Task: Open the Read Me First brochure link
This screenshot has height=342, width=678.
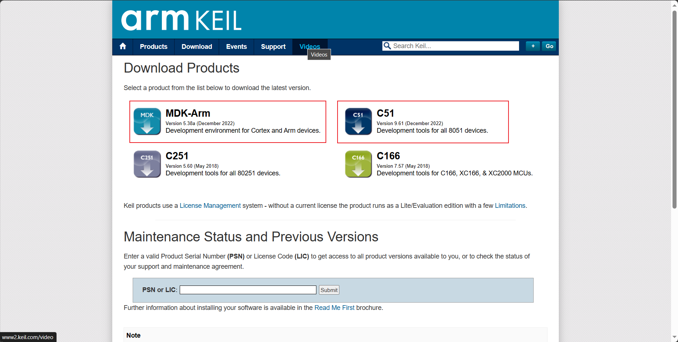Action: tap(334, 308)
